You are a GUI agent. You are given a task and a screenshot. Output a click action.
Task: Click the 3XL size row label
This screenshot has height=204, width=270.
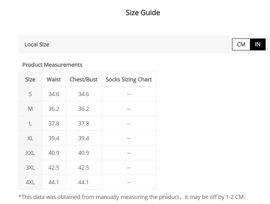pos(30,168)
